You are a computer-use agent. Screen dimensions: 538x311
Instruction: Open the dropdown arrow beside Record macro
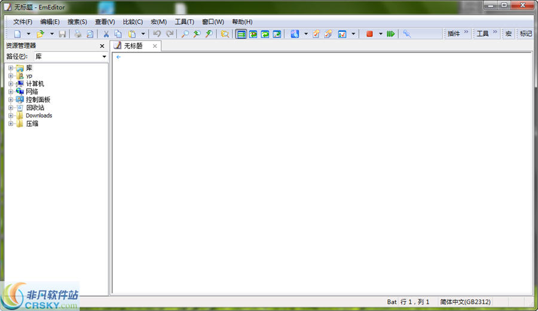point(381,34)
